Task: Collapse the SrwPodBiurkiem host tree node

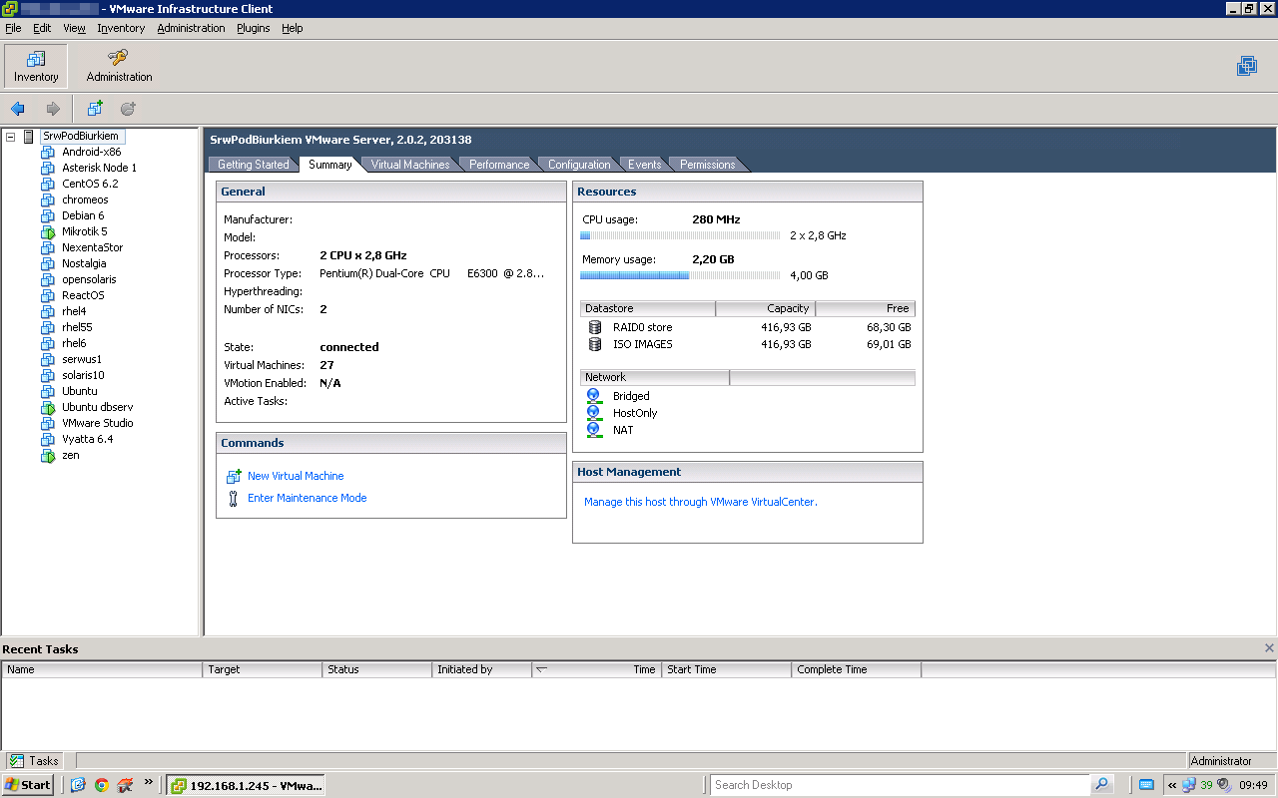Action: pyautogui.click(x=10, y=136)
